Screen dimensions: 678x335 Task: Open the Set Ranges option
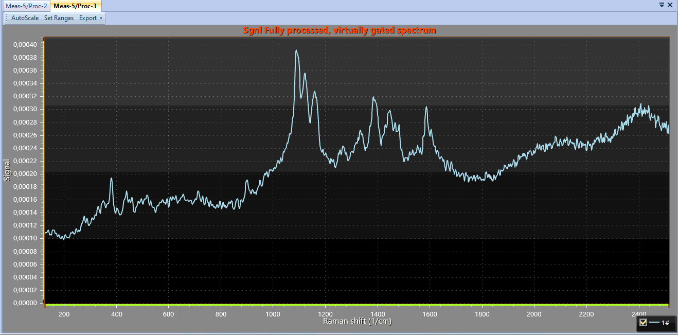click(x=59, y=18)
